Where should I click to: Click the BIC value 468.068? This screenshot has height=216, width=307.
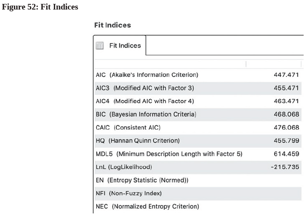pyautogui.click(x=286, y=114)
